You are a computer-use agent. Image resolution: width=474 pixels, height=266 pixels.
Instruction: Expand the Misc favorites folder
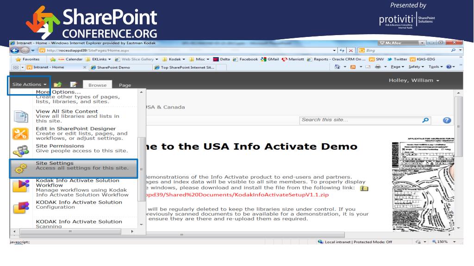pyautogui.click(x=200, y=59)
